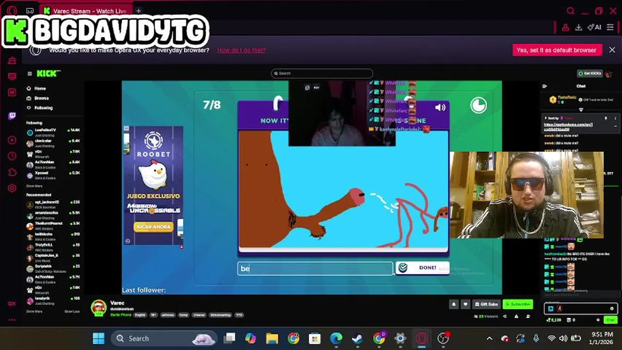Expand Show More under Following
The image size is (622, 350).
click(34, 186)
